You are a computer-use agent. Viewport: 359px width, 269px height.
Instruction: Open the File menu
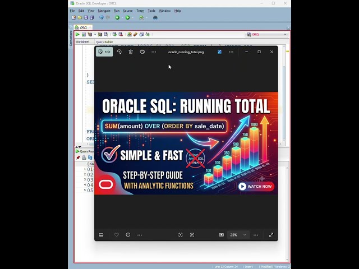pyautogui.click(x=72, y=11)
